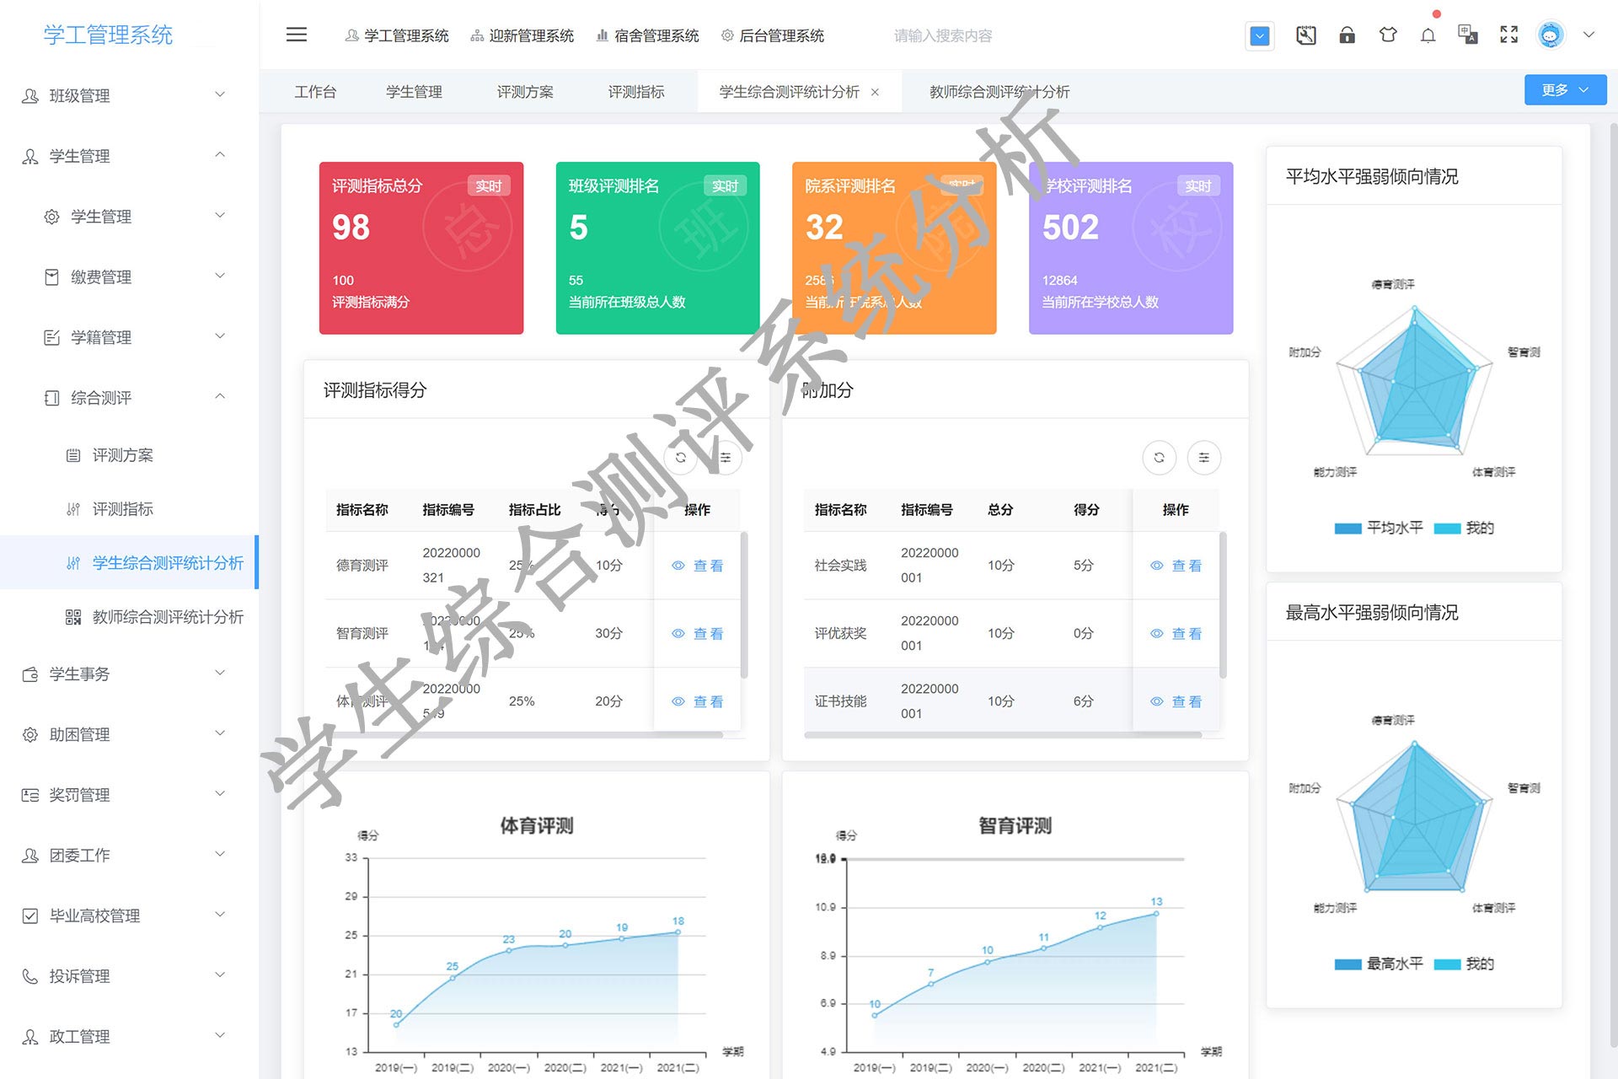1618x1079 pixels.
Task: Click the lock screen icon
Action: 1347,35
